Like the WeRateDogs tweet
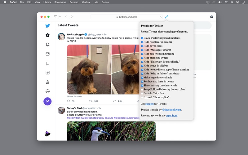Screen dimensions: 248x155 (114, 101)
